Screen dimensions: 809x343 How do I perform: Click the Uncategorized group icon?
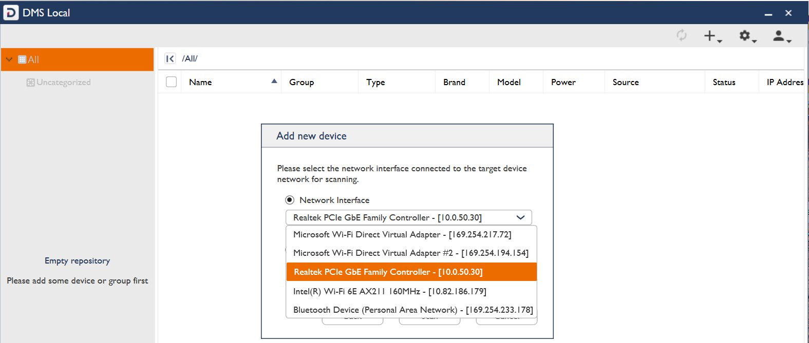coord(31,83)
